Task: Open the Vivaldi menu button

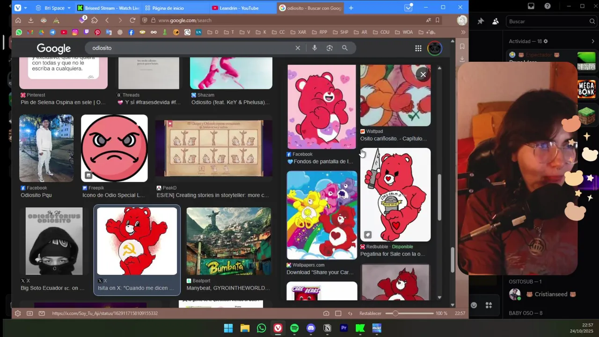Action: point(18,8)
